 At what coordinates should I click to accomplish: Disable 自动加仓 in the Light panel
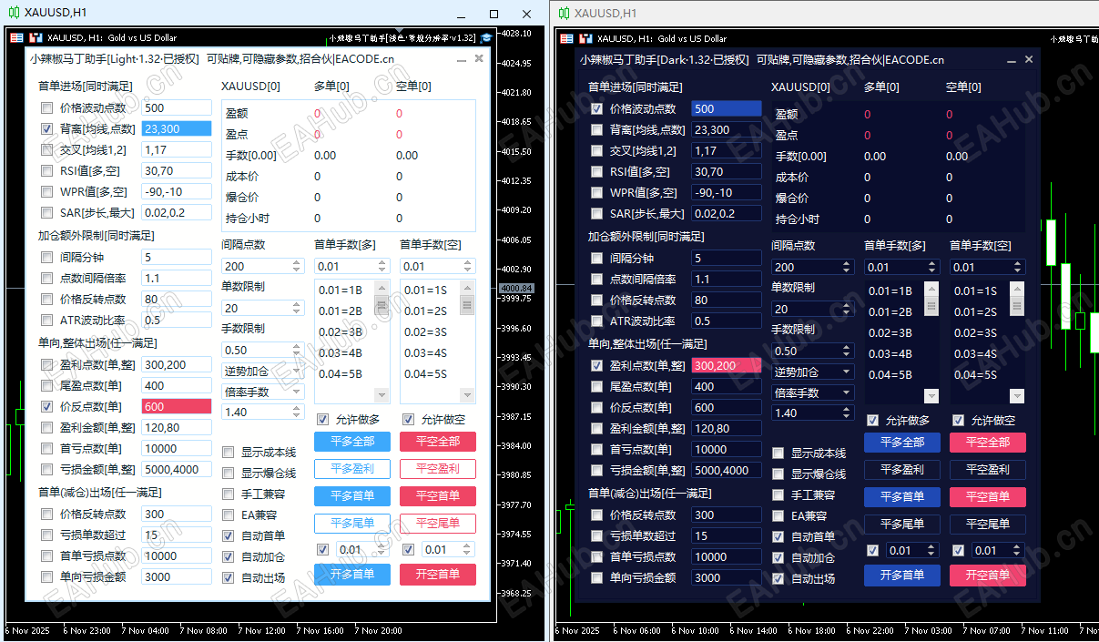pyautogui.click(x=228, y=556)
